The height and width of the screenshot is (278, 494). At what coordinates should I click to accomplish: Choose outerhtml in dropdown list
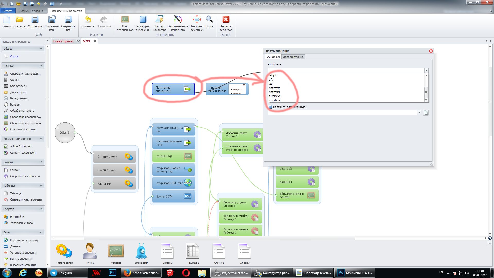click(274, 100)
